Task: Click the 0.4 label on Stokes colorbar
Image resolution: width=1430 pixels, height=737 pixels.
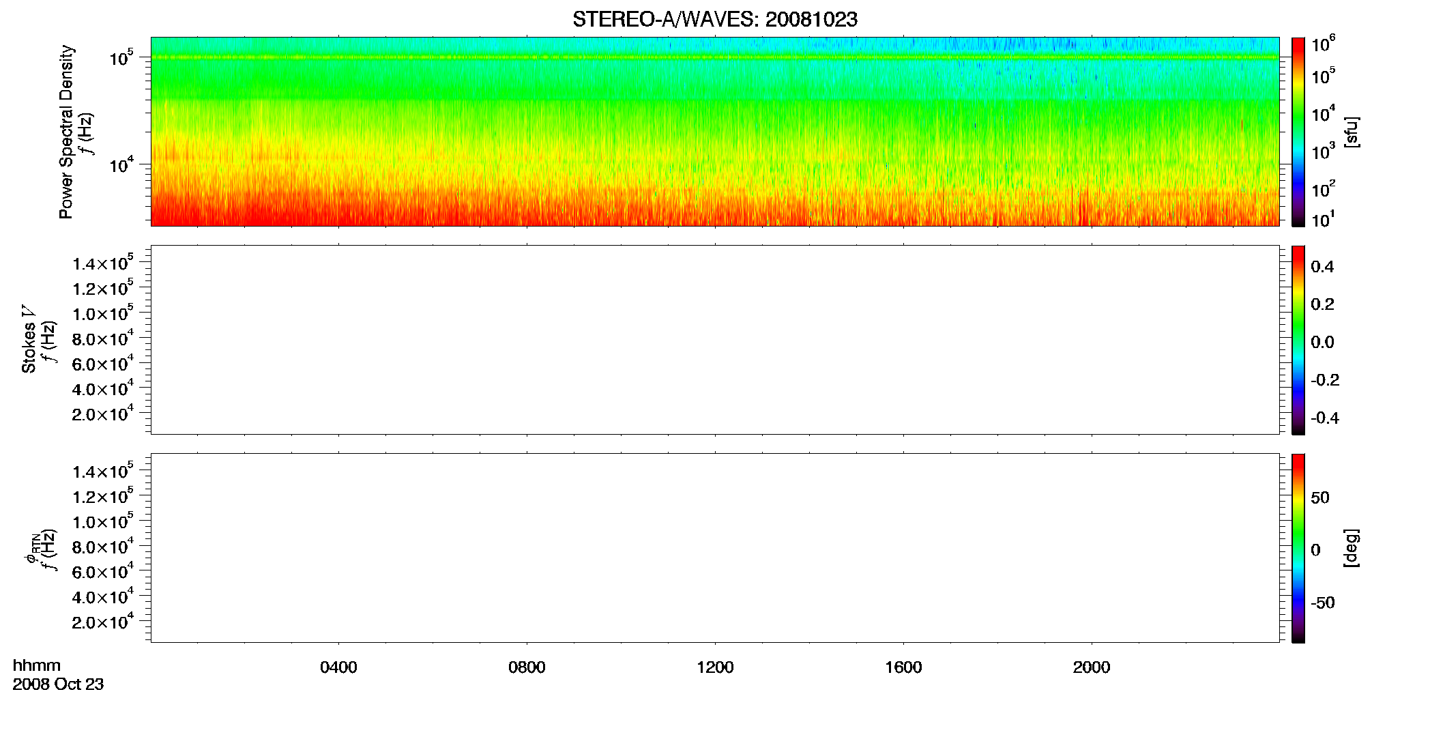Action: (1322, 267)
